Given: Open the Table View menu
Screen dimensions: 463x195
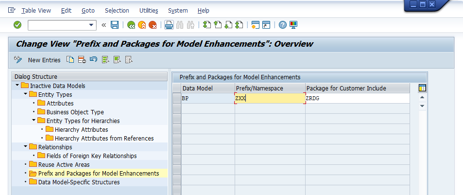Looking at the screenshot, I should coord(36,11).
